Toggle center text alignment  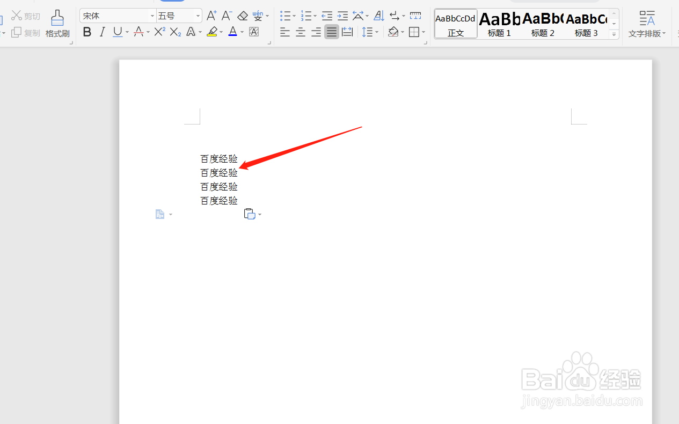[x=301, y=32]
